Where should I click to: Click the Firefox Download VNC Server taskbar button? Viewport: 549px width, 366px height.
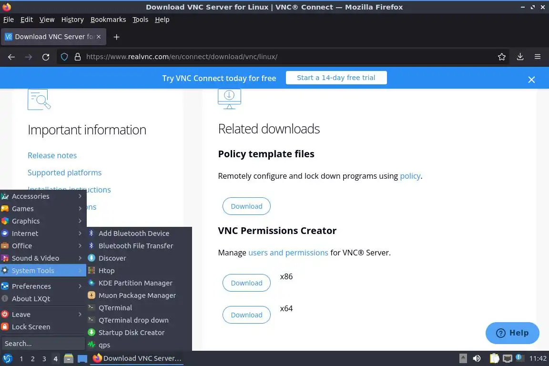pyautogui.click(x=137, y=358)
